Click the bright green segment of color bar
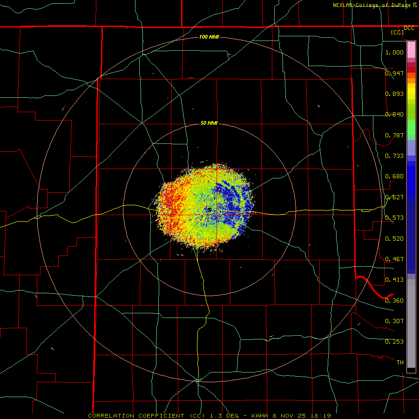419x419 pixels. coord(411,127)
